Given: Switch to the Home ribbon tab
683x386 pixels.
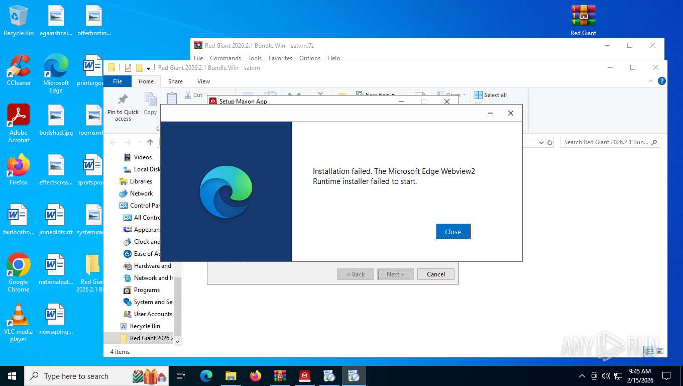Looking at the screenshot, I should tap(146, 81).
